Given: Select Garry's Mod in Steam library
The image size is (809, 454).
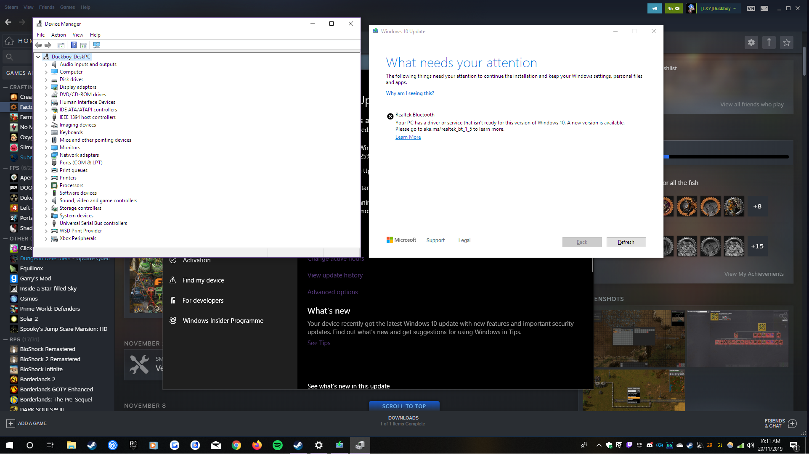Looking at the screenshot, I should 35,279.
